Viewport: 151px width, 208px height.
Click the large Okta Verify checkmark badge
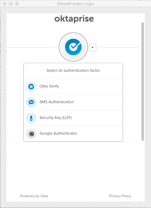point(73,47)
